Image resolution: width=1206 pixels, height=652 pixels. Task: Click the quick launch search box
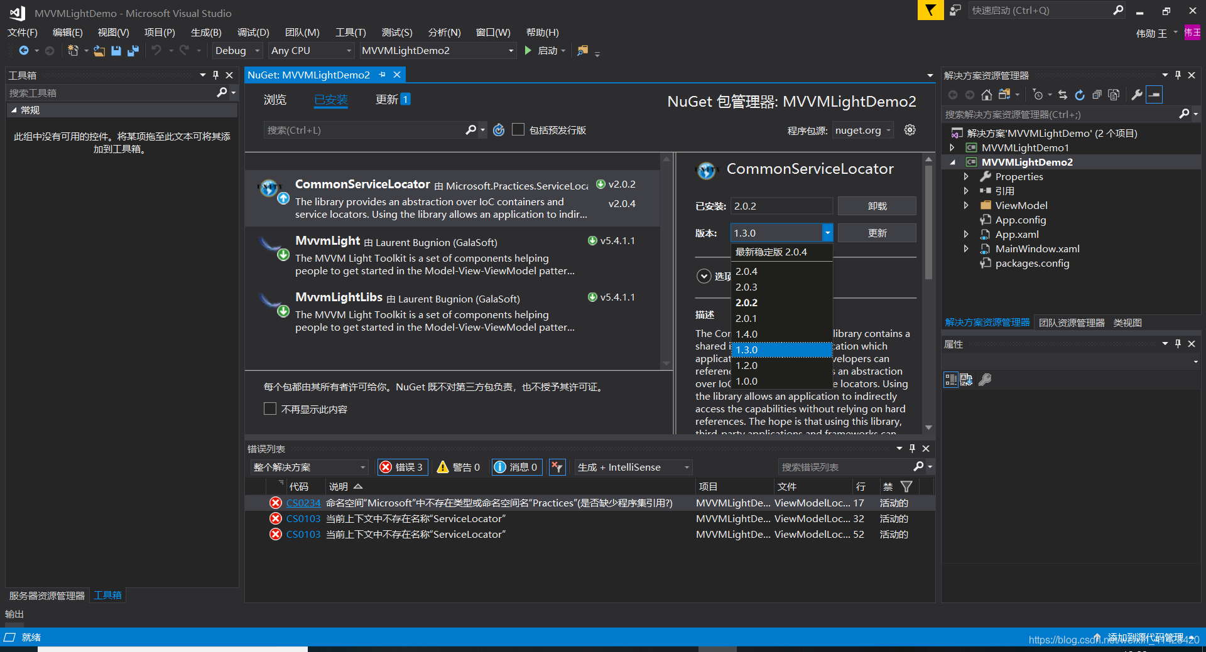point(1040,10)
